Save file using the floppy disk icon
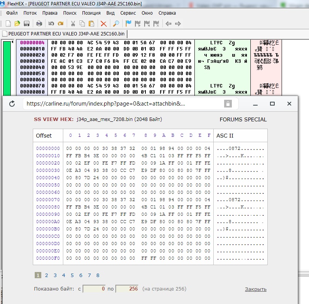Screen dimensions: 309x304 [27, 24]
